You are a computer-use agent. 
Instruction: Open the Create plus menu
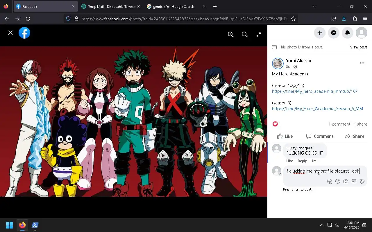coord(320,33)
